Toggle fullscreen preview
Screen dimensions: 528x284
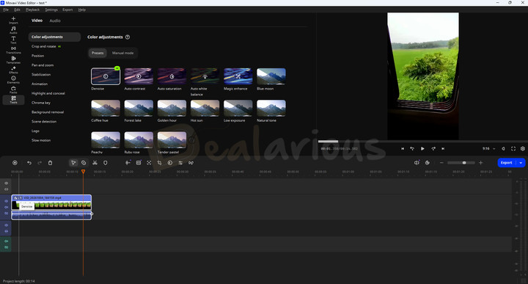[x=513, y=148]
